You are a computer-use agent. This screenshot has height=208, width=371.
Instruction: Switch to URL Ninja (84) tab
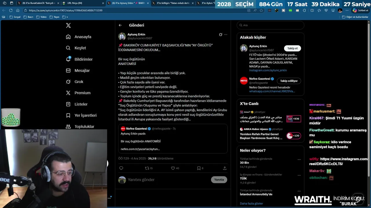(83, 3)
